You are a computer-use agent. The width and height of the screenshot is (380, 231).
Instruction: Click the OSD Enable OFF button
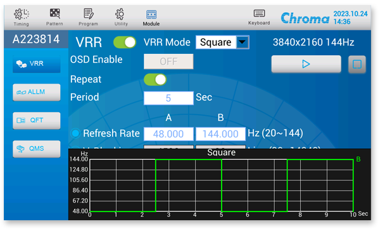click(168, 61)
